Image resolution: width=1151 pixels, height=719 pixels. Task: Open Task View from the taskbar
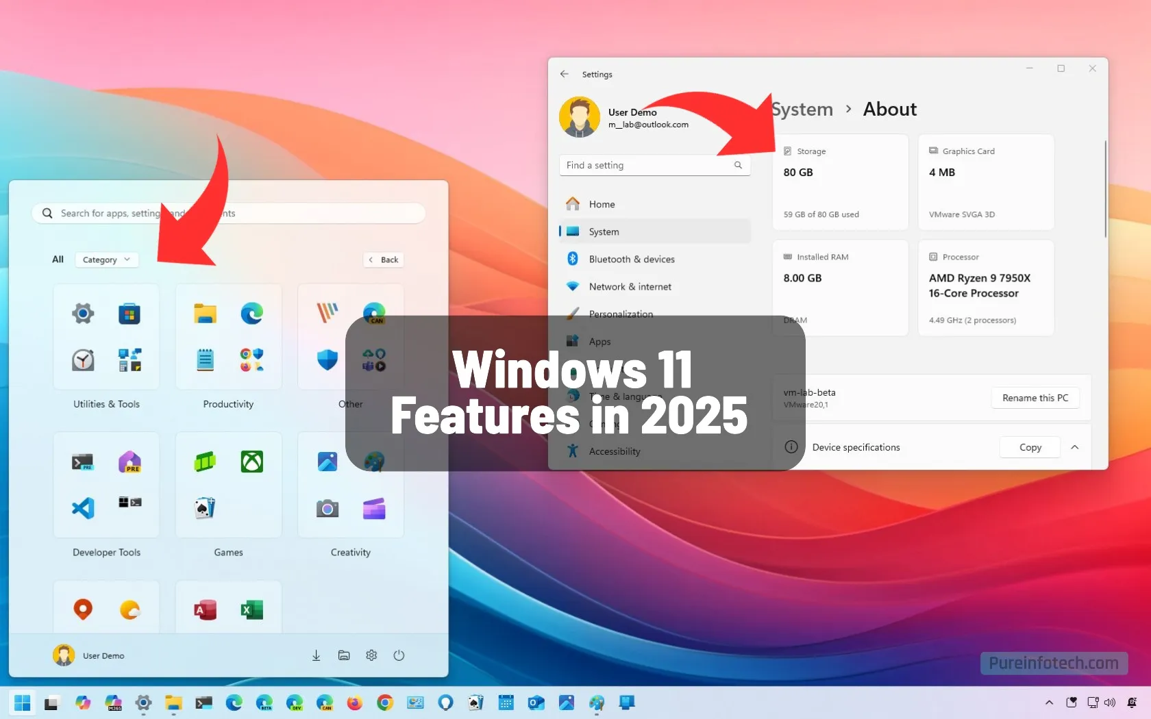(51, 703)
